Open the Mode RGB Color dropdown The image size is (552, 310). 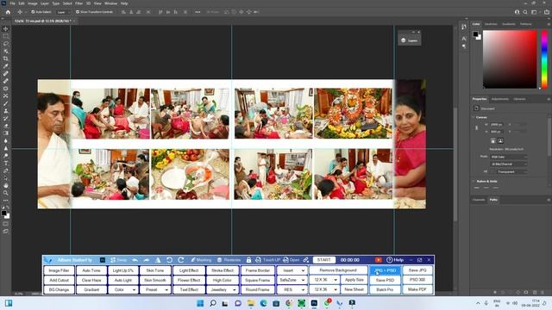[x=509, y=157]
